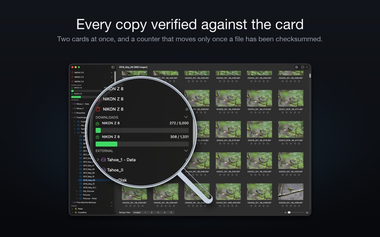Filter ratings by 5 stars

coord(171,212)
